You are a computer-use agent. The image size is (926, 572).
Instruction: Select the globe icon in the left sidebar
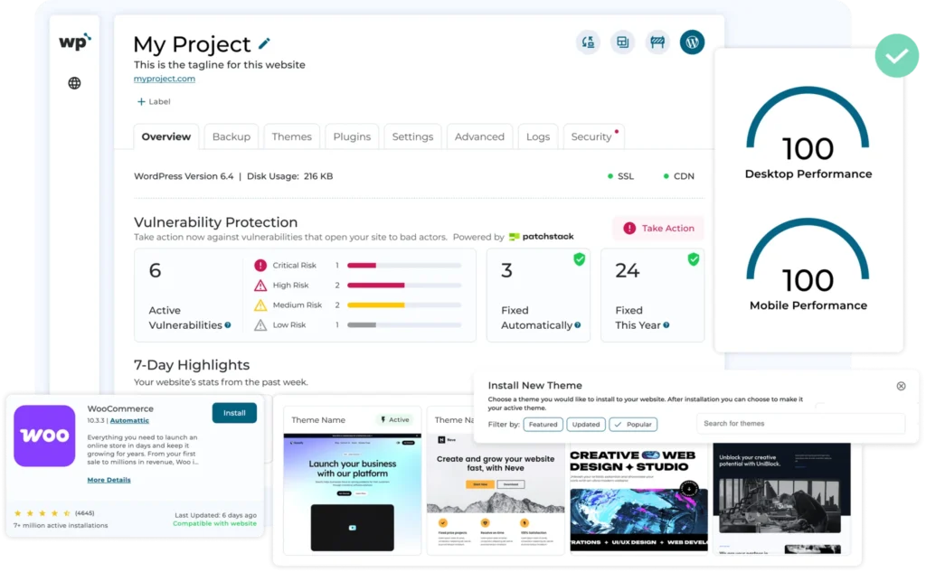[x=73, y=82]
